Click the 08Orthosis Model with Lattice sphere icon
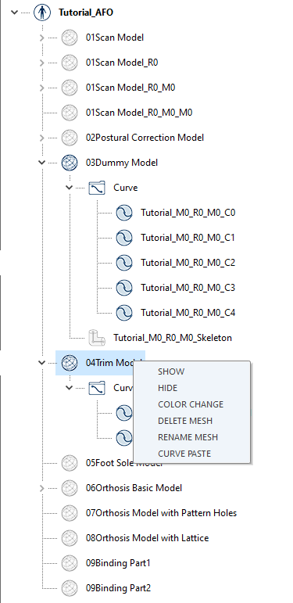 (70, 537)
